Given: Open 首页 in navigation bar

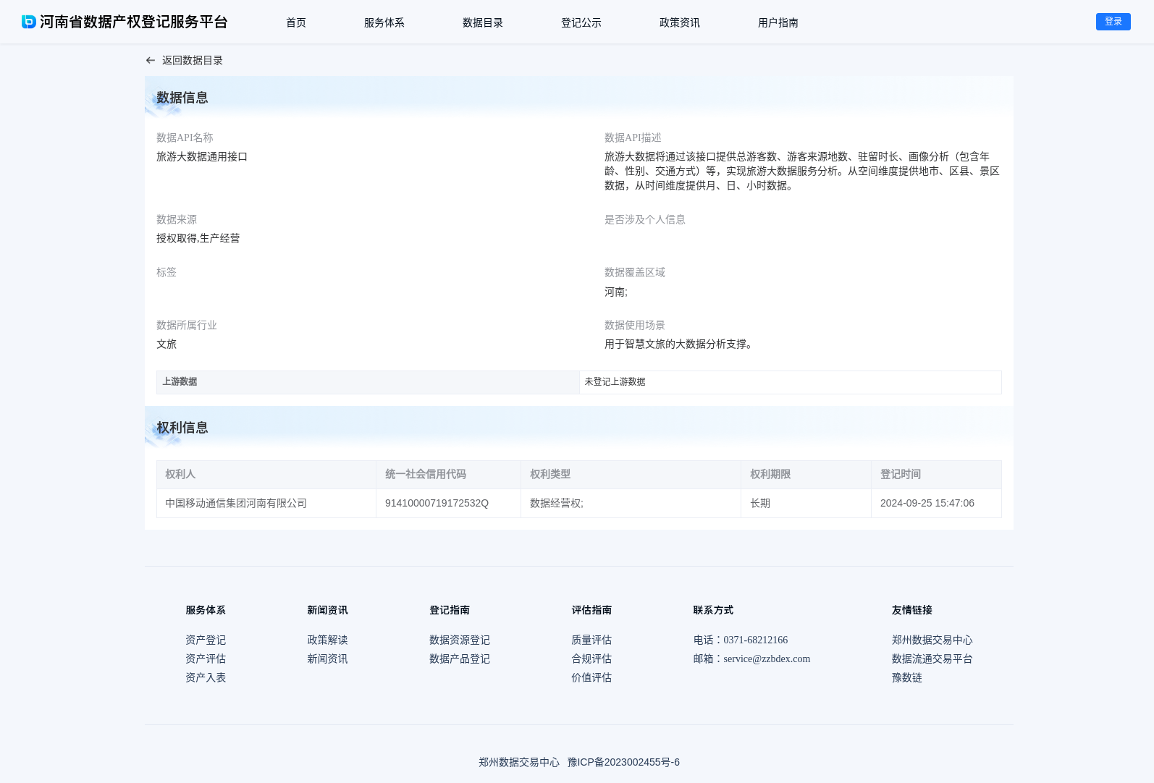Looking at the screenshot, I should click(x=296, y=22).
